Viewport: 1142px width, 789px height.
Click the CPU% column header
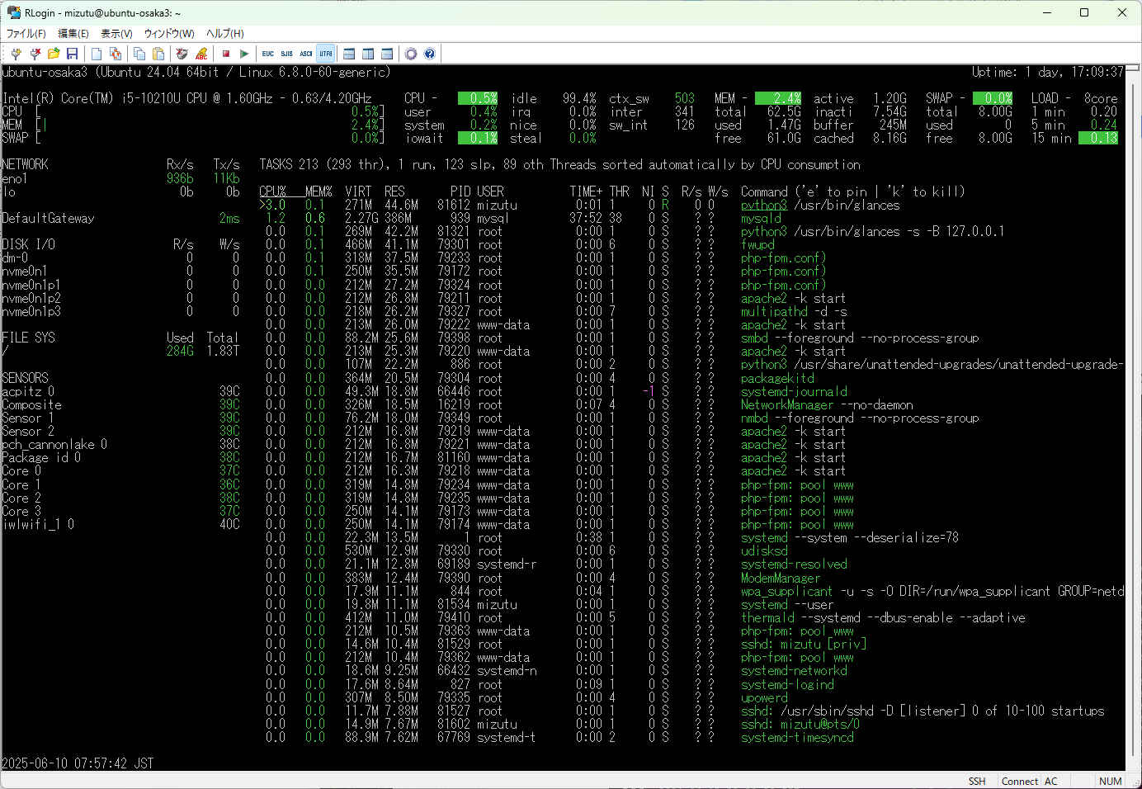coord(272,191)
